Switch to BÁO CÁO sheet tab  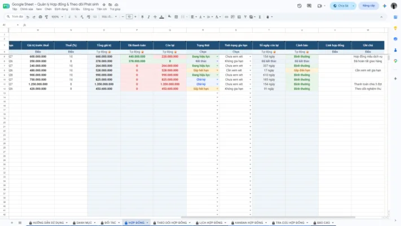coord(323,223)
